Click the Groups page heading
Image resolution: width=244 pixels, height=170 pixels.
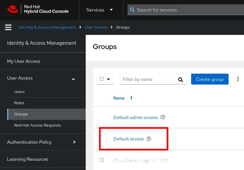click(104, 47)
